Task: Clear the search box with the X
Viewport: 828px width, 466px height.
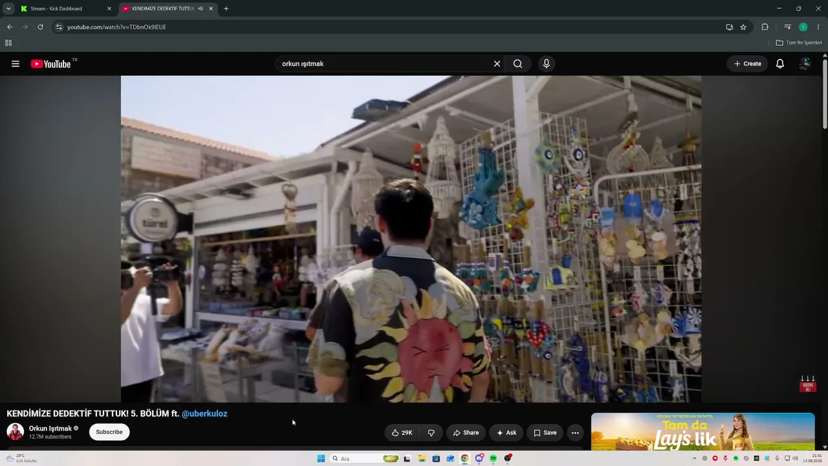Action: 497,63
